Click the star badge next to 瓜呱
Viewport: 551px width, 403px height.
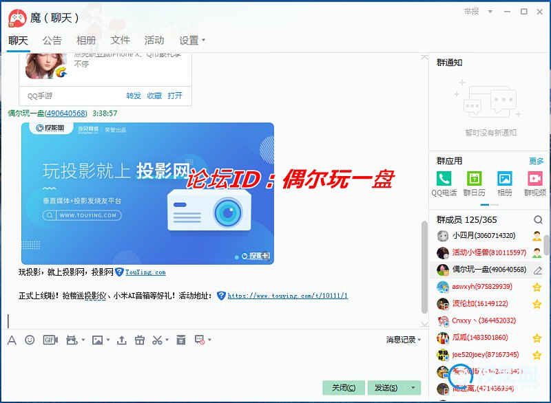click(x=537, y=338)
